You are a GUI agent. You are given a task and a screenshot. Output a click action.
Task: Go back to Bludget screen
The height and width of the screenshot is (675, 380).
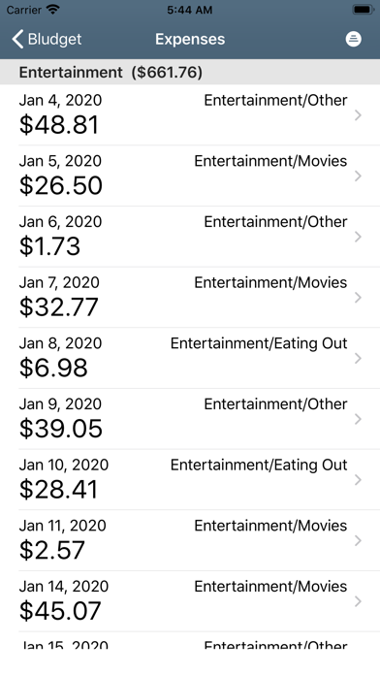[47, 39]
